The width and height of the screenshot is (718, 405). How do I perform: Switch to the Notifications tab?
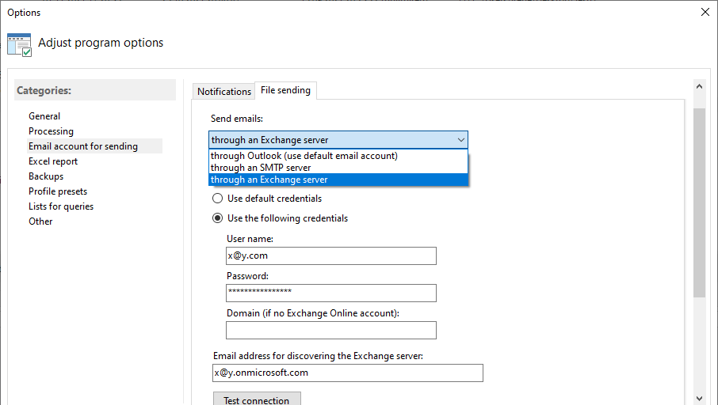point(224,92)
